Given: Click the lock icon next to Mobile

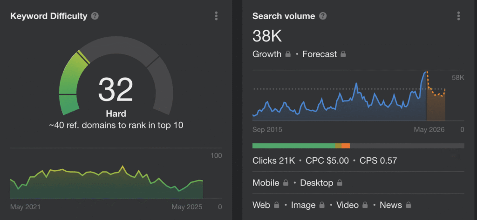Looking at the screenshot, I should coord(286,183).
